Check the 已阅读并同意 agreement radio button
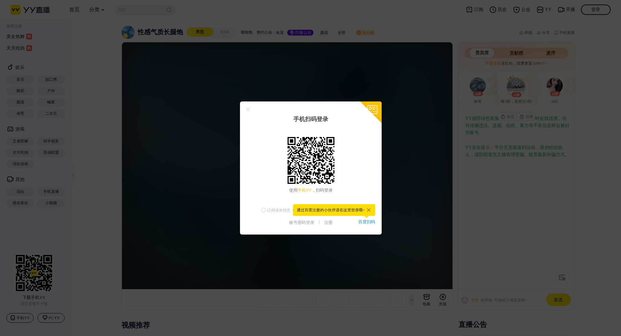Image resolution: width=621 pixels, height=336 pixels. pos(264,210)
